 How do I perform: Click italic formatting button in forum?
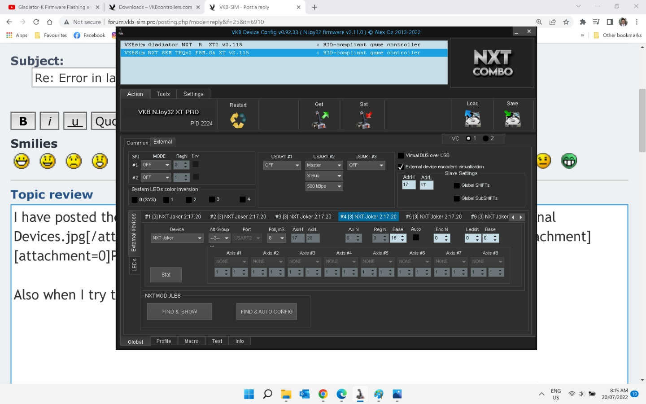click(x=49, y=121)
